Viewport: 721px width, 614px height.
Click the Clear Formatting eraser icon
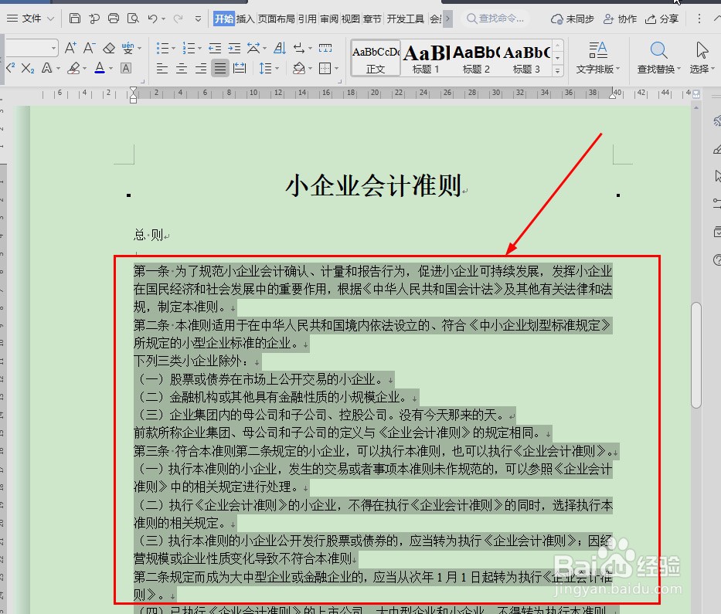107,48
